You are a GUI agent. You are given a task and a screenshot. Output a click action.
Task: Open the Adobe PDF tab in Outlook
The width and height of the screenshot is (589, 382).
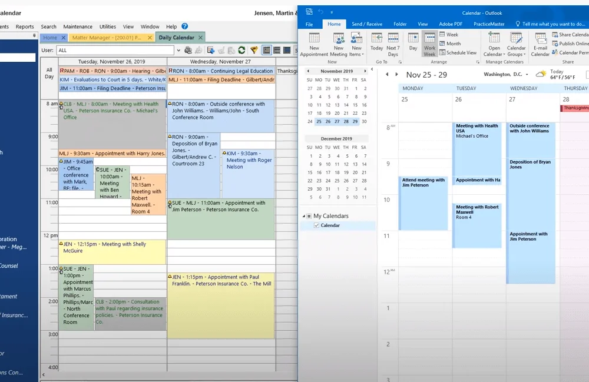coord(451,24)
